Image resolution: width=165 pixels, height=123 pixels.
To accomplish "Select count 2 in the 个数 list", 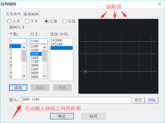I will pos(15,50).
